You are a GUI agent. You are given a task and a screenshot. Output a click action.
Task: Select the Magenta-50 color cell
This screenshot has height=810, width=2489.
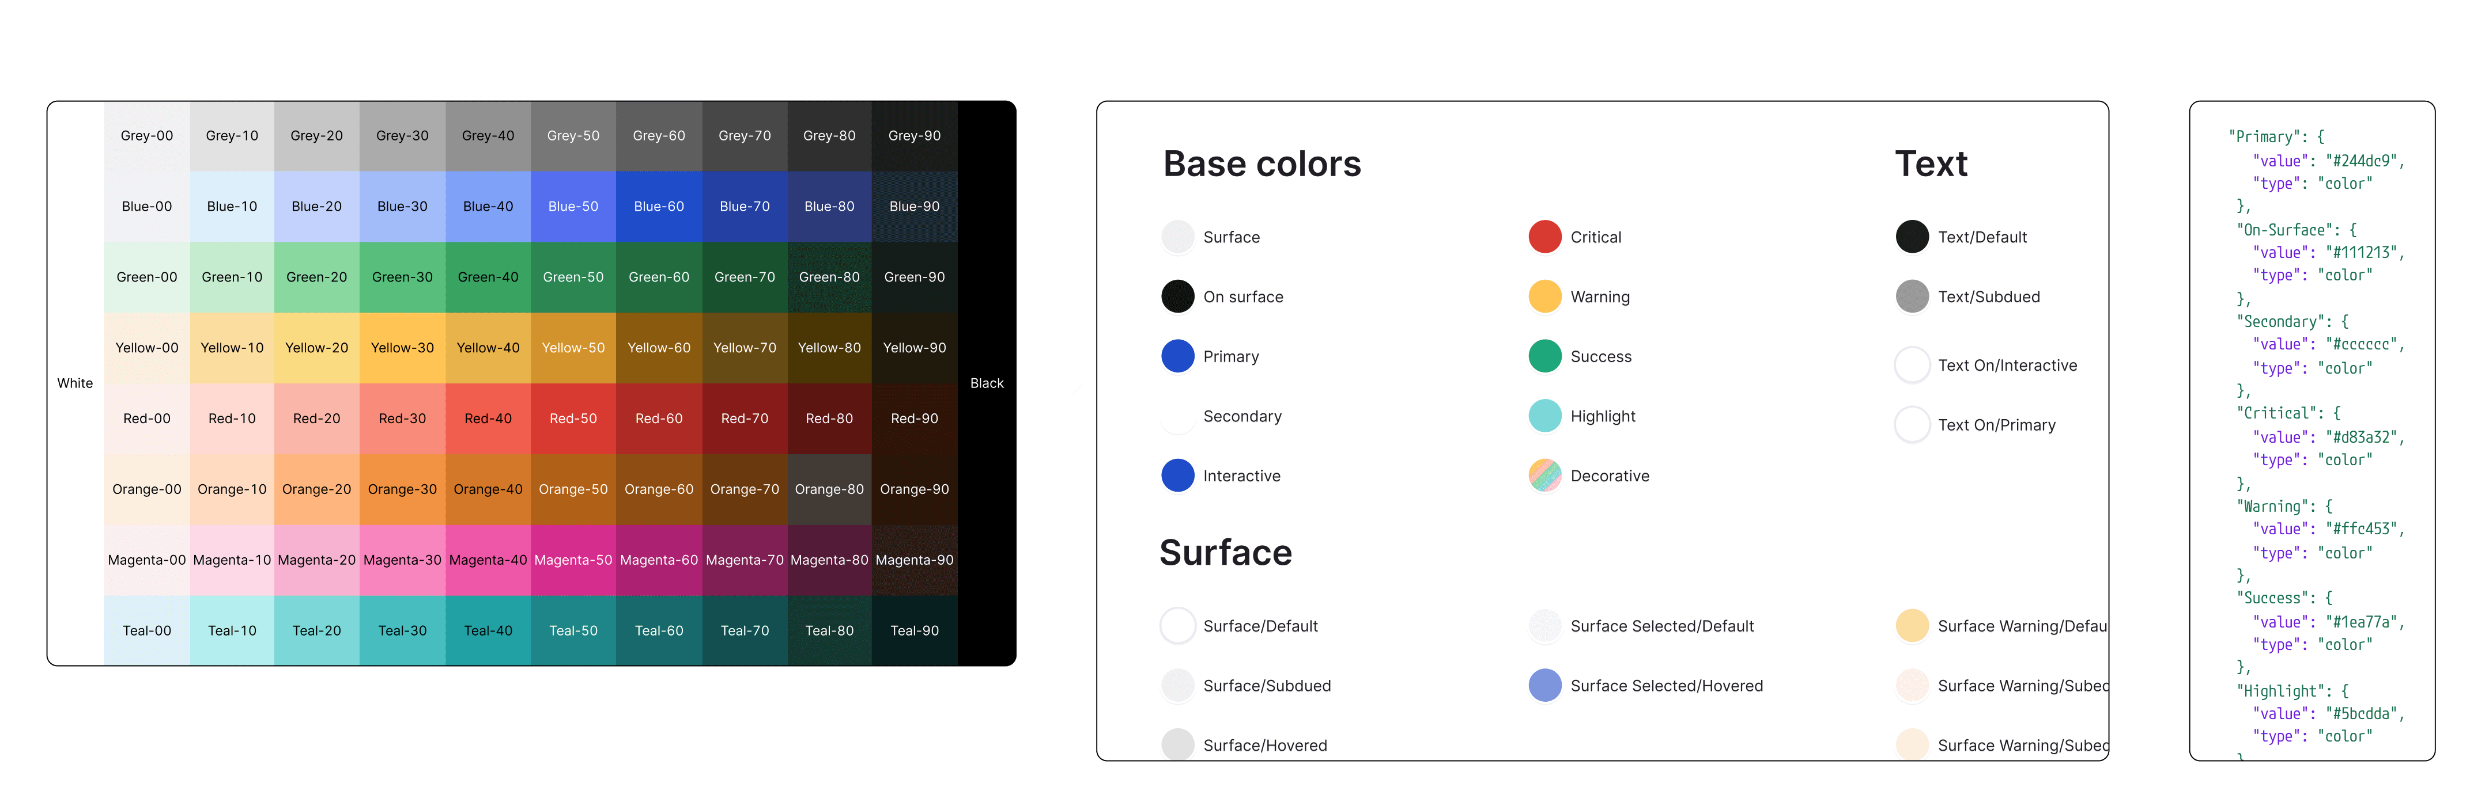[x=573, y=560]
